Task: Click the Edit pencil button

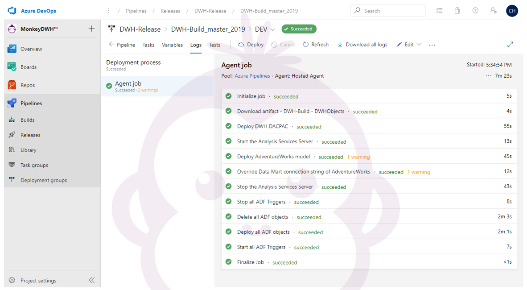Action: pos(405,45)
